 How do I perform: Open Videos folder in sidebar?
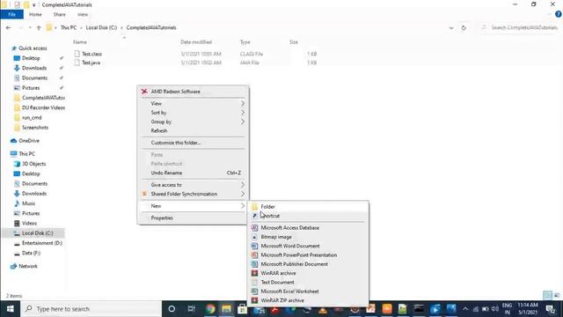pyautogui.click(x=29, y=223)
